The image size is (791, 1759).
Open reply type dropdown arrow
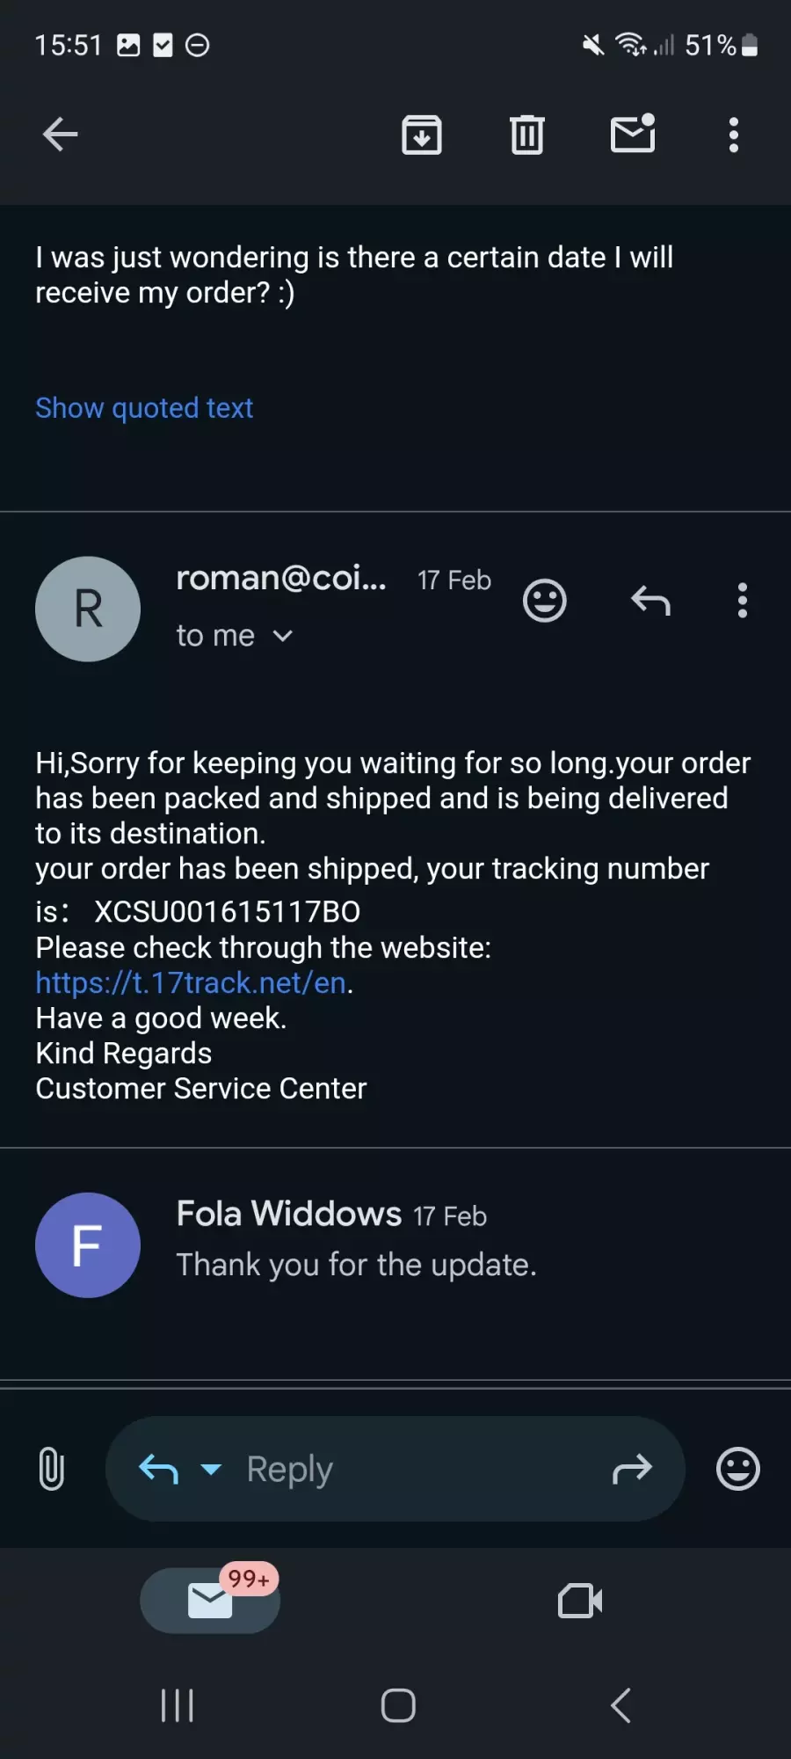click(211, 1469)
